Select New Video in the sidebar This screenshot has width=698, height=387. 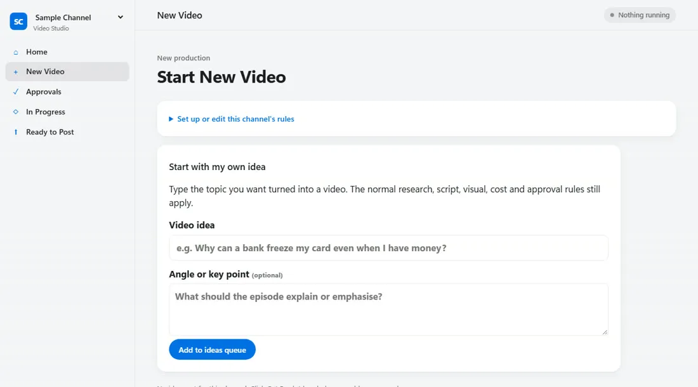click(x=67, y=72)
